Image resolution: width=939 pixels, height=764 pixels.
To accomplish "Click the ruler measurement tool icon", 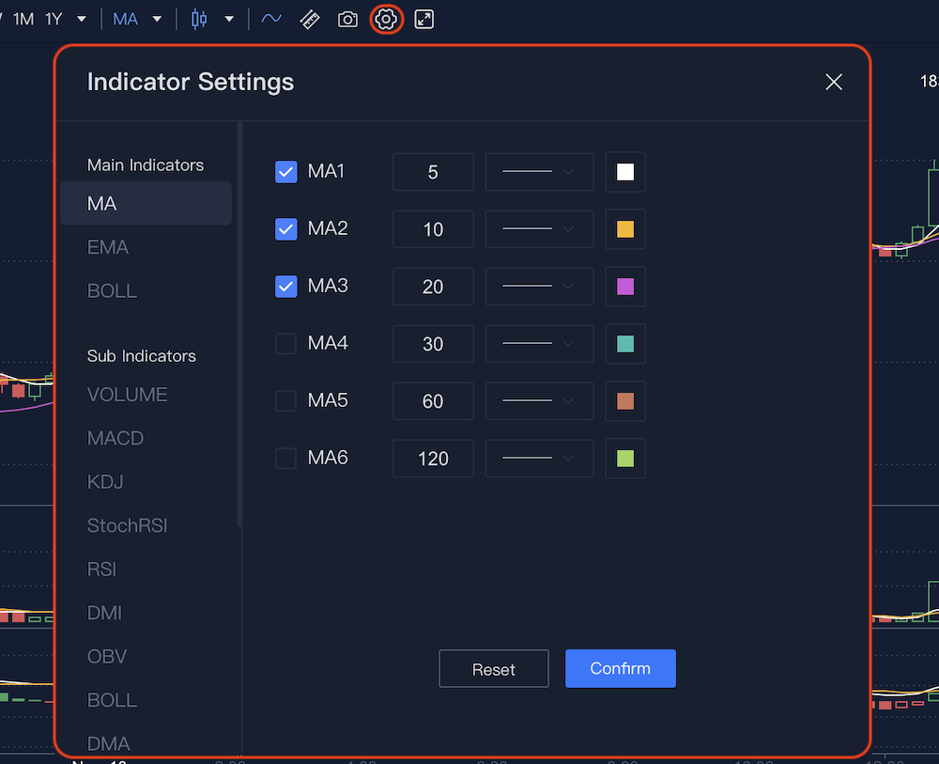I will [x=310, y=19].
